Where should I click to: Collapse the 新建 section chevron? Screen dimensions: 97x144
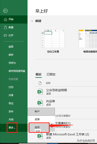pos(32,21)
